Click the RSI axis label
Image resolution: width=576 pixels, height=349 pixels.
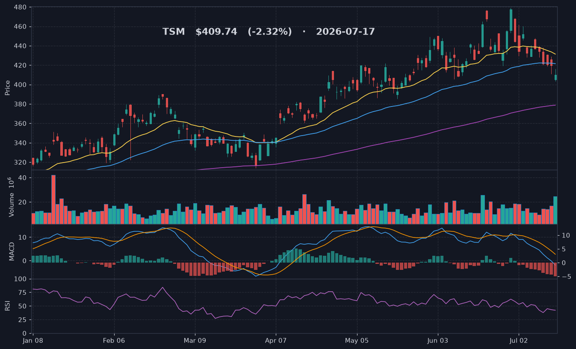coord(8,306)
